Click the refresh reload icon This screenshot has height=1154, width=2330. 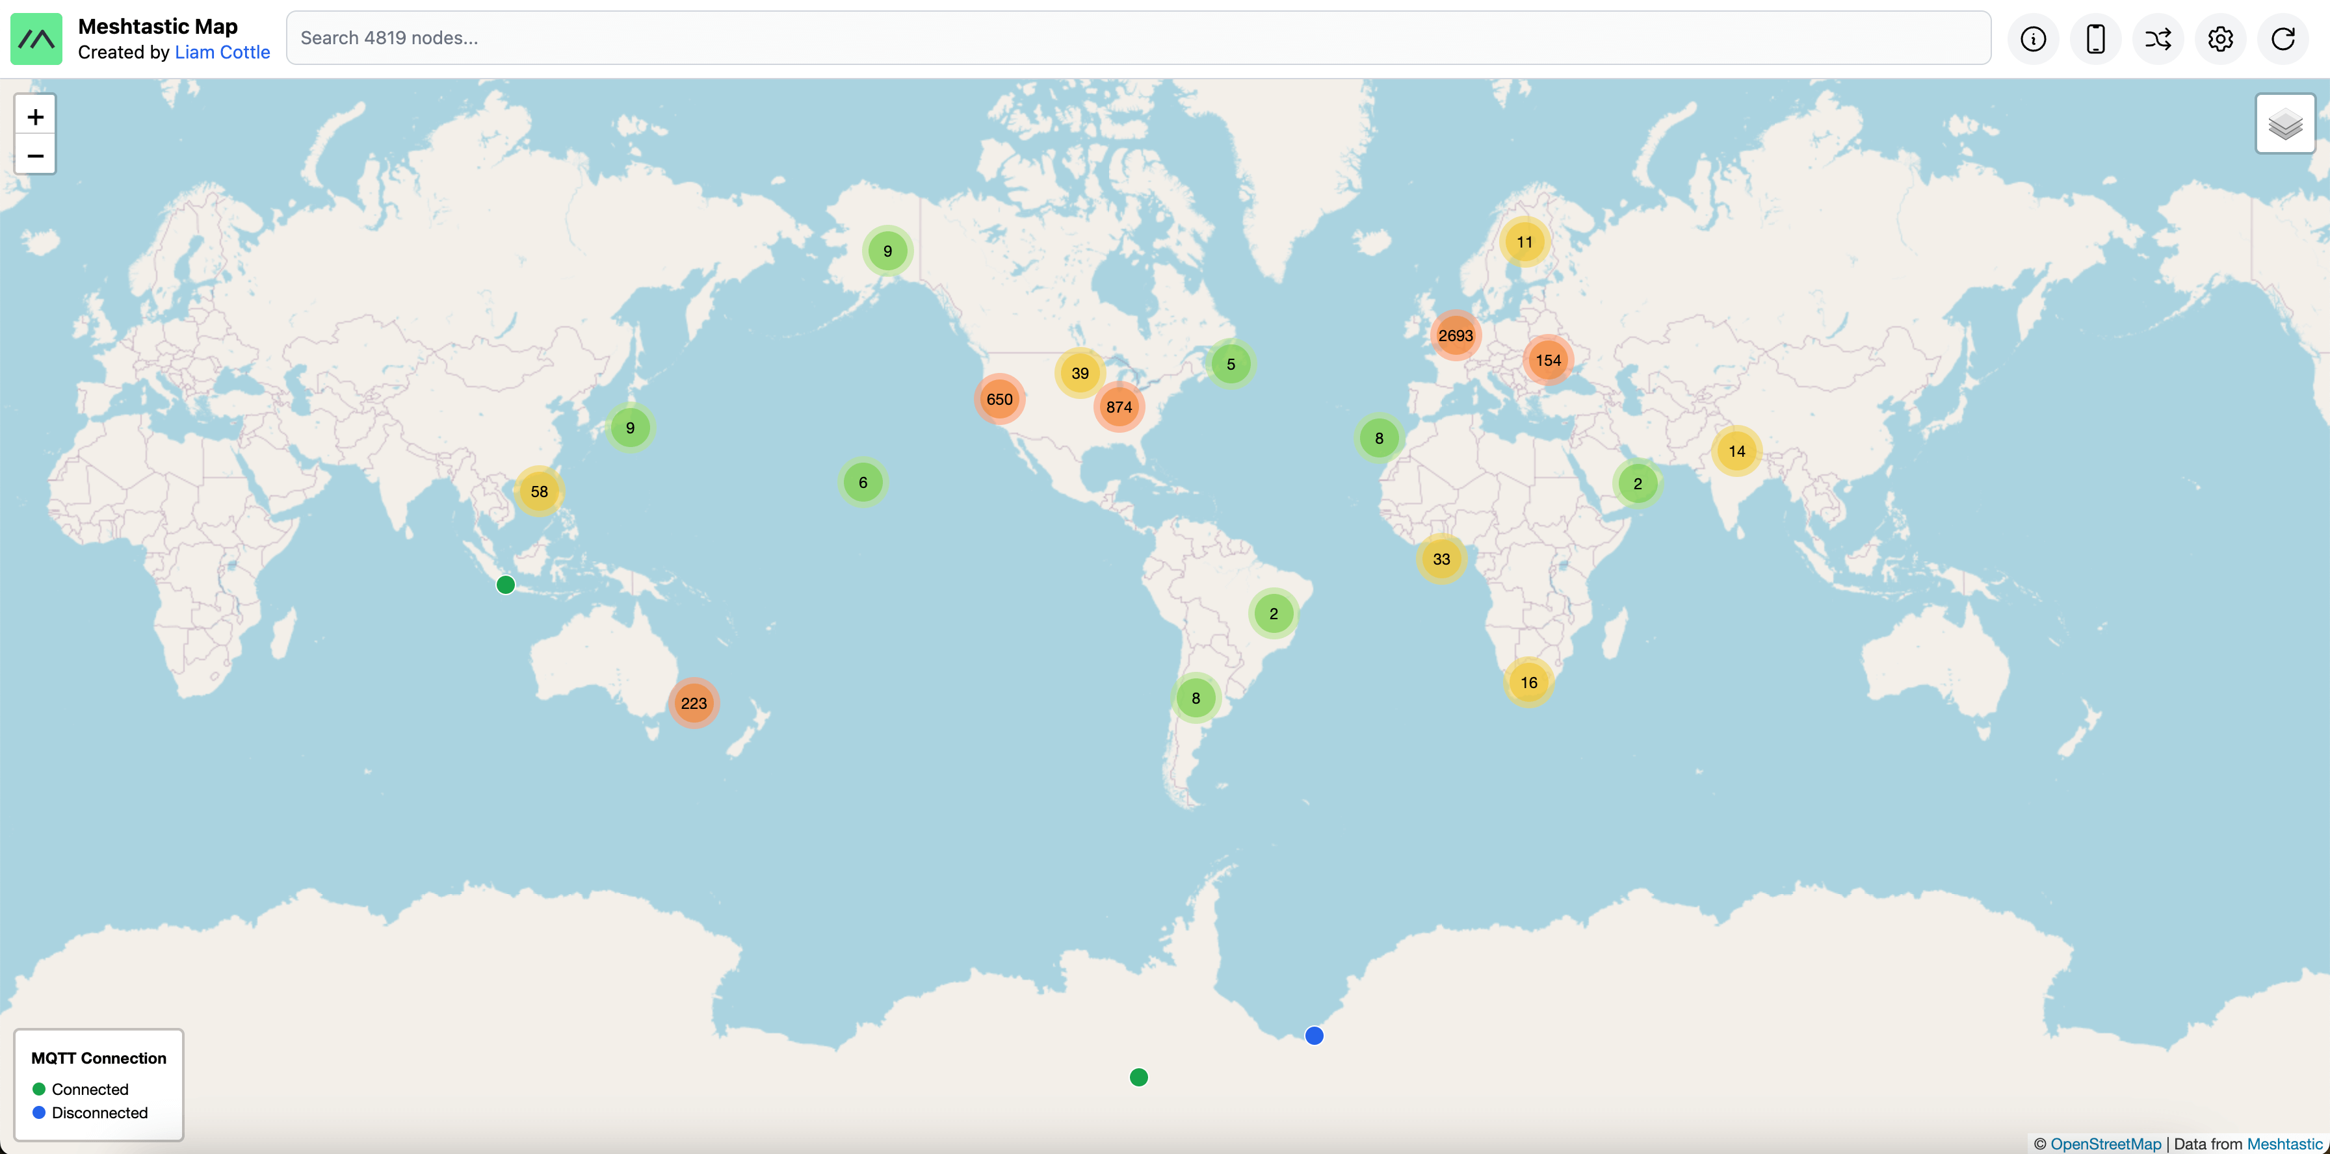(x=2282, y=39)
